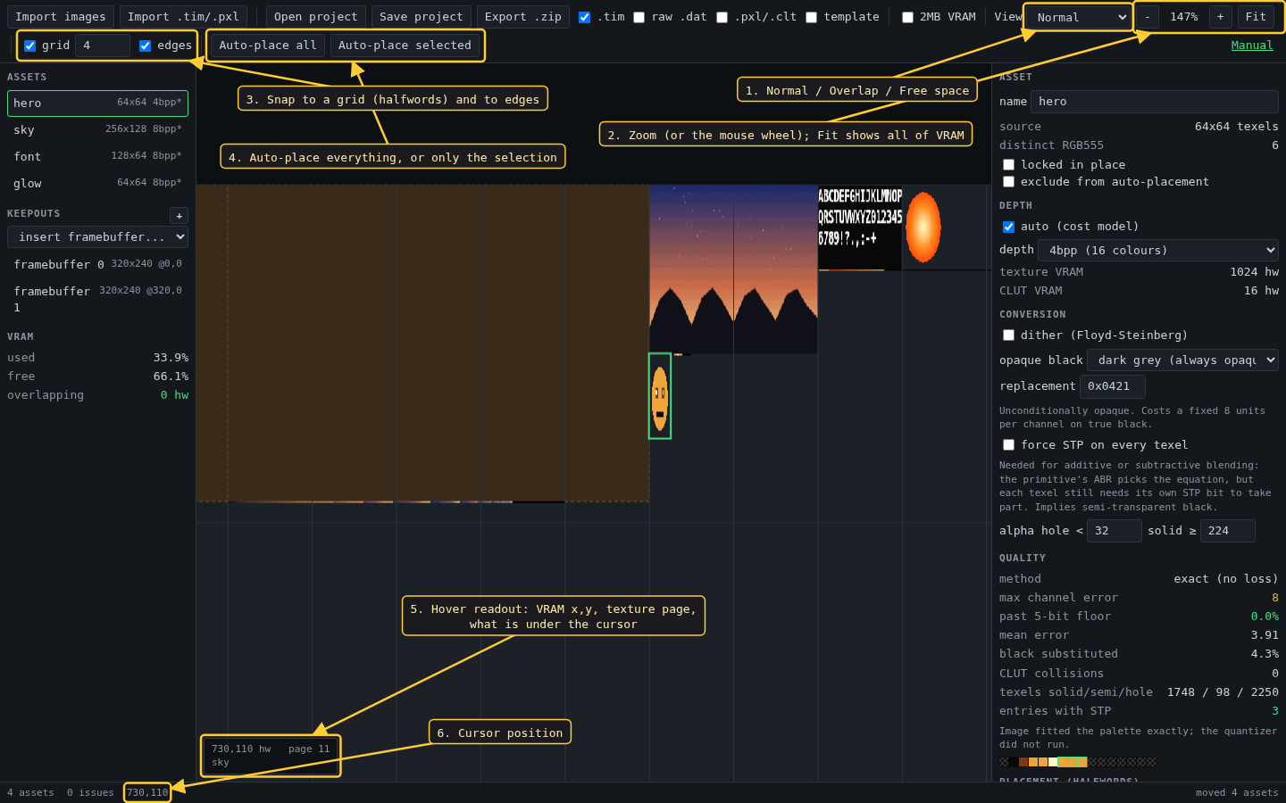Screen dimensions: 1286x803
Task: Toggle the .tim export checkbox
Action: (x=584, y=17)
